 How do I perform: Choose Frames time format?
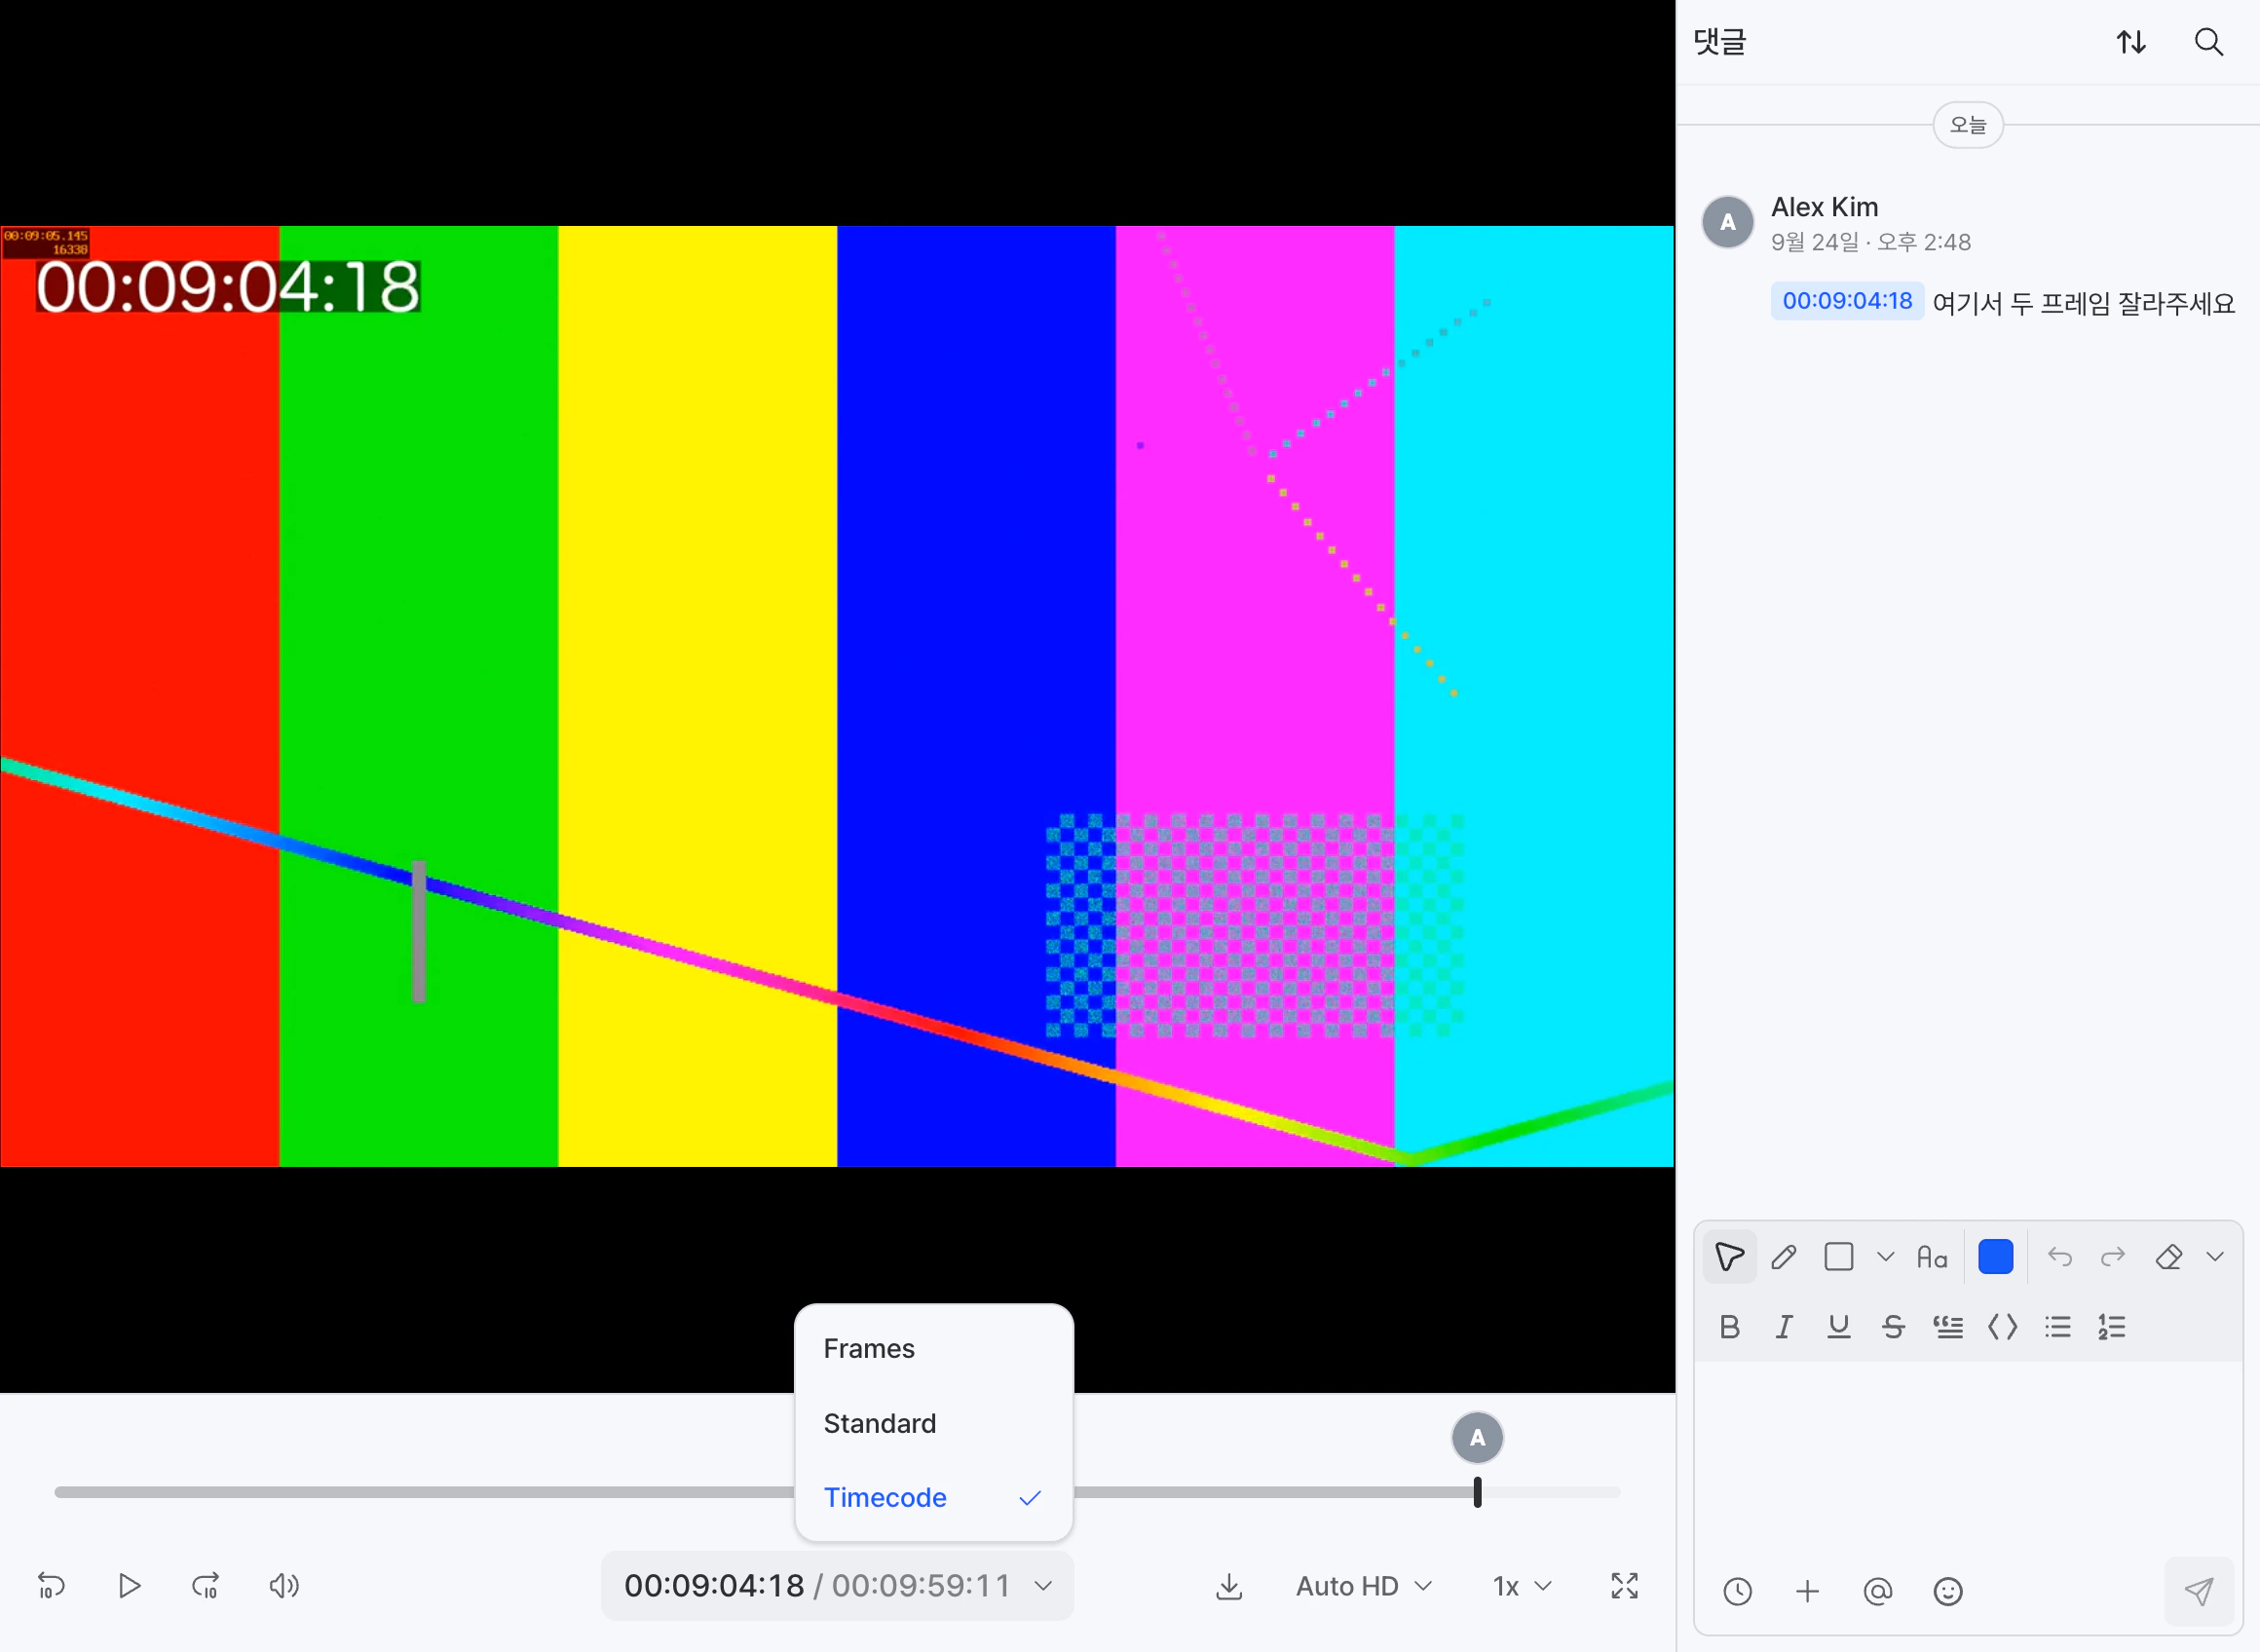[934, 1348]
